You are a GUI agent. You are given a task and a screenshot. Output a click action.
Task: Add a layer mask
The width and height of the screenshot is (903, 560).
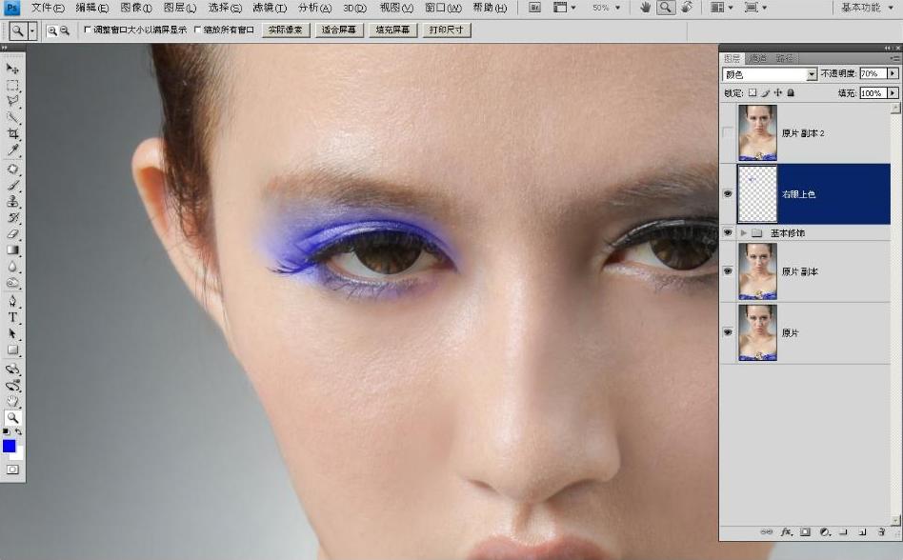click(x=805, y=532)
